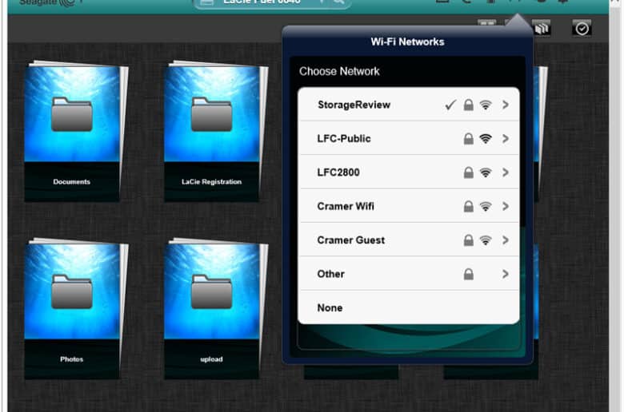The width and height of the screenshot is (624, 412).
Task: Choose the Other network option
Action: [x=408, y=274]
